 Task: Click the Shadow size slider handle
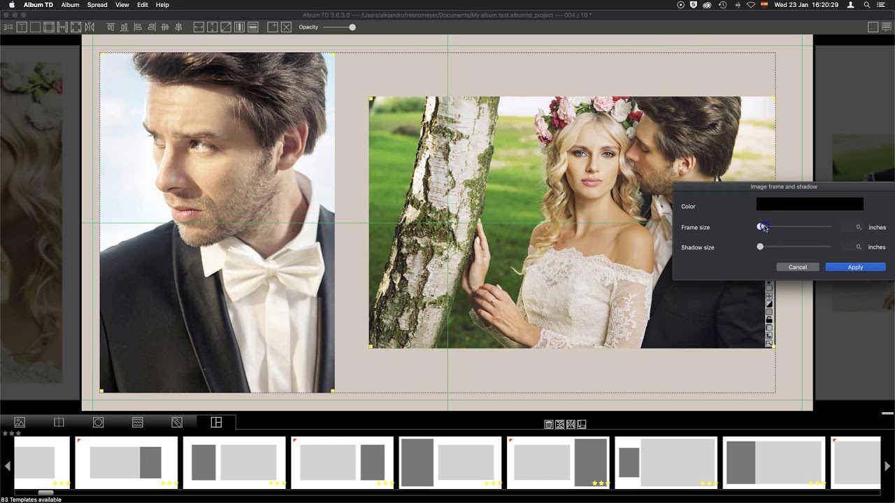click(x=760, y=247)
